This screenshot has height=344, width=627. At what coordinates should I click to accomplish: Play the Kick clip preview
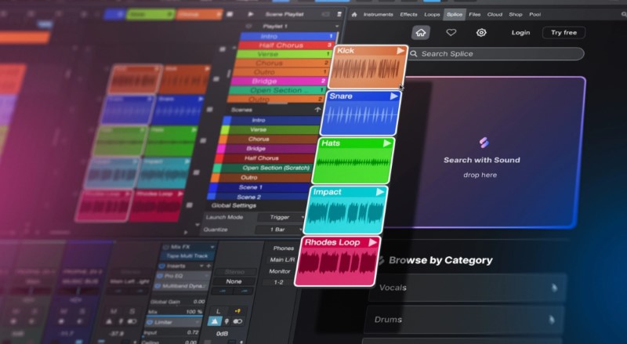[x=400, y=50]
